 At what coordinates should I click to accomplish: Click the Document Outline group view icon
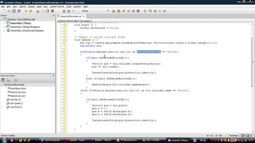(x=3, y=80)
